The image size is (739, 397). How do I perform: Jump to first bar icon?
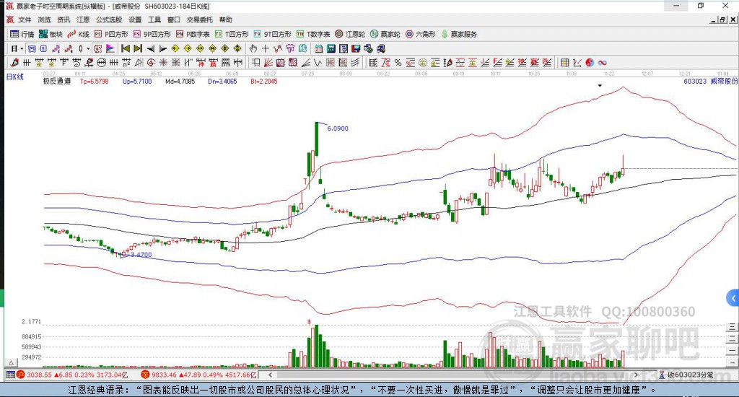126,48
